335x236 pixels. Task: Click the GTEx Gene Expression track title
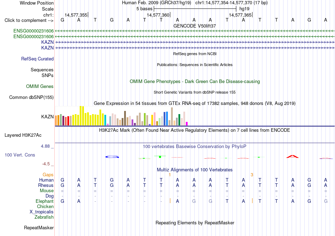click(195, 104)
